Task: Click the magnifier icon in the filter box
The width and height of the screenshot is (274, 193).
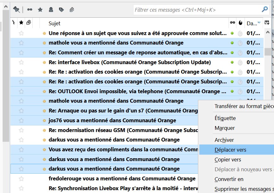Action: [264, 10]
